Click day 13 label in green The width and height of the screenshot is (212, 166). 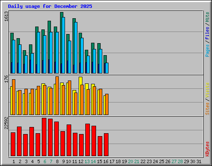click(x=87, y=161)
